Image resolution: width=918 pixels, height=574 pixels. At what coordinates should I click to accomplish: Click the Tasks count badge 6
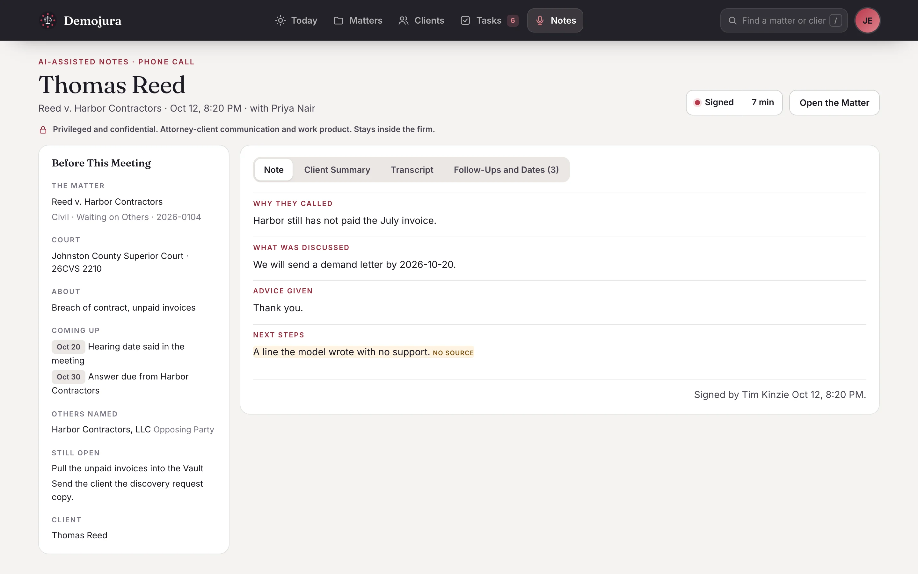(513, 20)
